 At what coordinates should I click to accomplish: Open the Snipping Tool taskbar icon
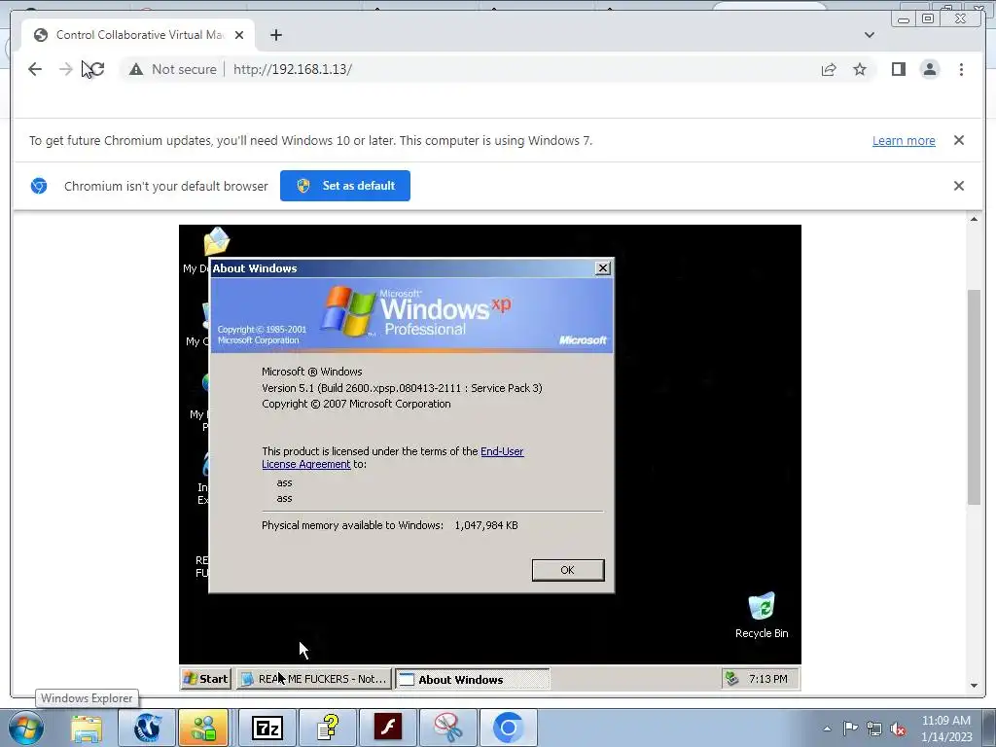pos(447,728)
